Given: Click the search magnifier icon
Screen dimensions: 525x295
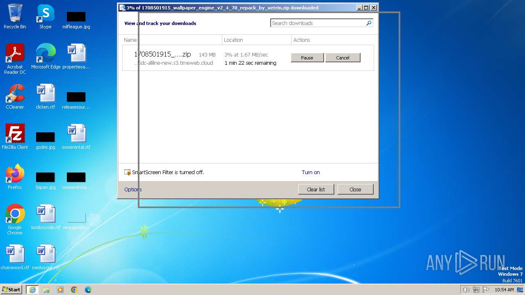Looking at the screenshot, I should [x=369, y=23].
